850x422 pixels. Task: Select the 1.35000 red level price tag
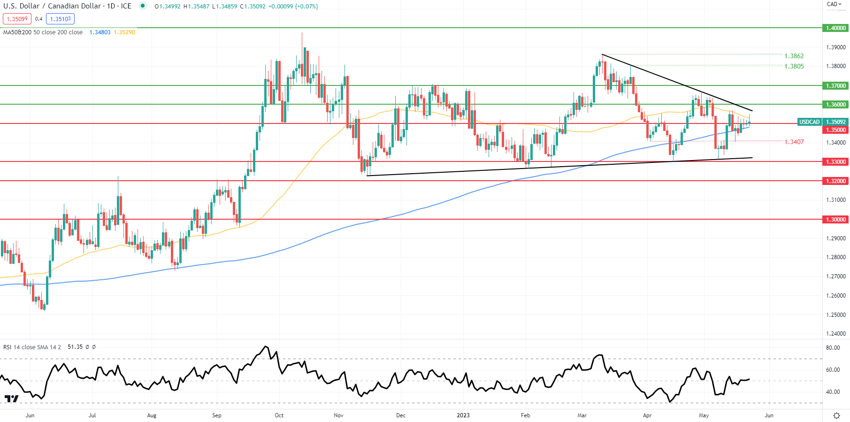tap(835, 130)
